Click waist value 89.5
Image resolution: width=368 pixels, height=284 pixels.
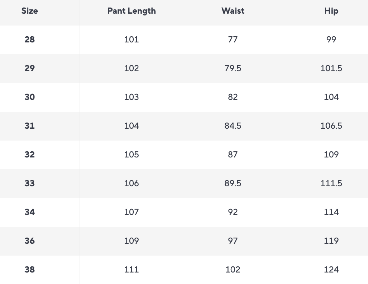(x=233, y=183)
